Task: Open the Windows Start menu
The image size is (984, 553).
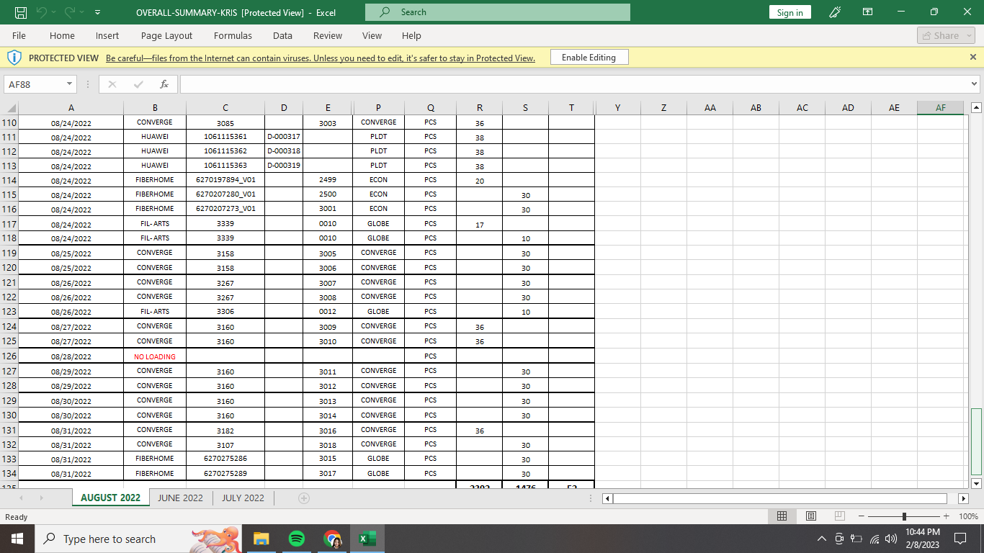Action: point(17,539)
